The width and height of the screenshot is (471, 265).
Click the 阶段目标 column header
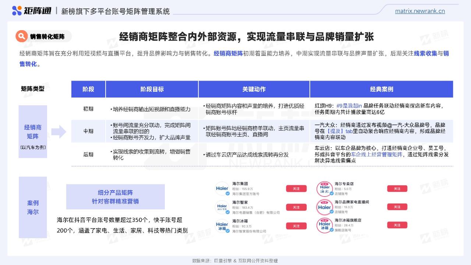tap(152, 89)
